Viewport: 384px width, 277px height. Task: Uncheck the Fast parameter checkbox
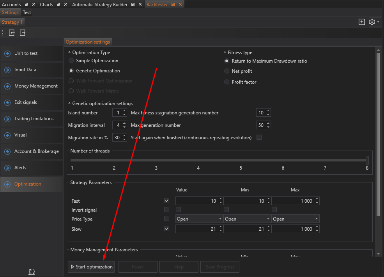167,201
